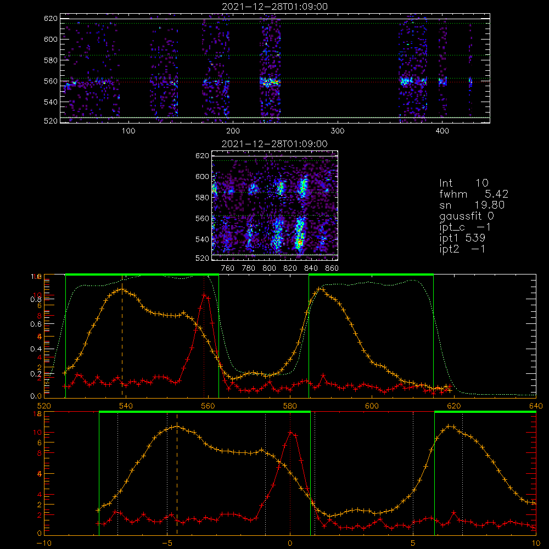This screenshot has width=549, height=549.
Task: Click x-axis label 600 of the upper profile plot
Action: (372, 406)
